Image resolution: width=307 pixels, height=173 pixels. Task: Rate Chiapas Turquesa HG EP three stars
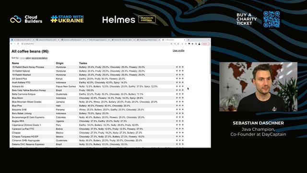pos(183,136)
